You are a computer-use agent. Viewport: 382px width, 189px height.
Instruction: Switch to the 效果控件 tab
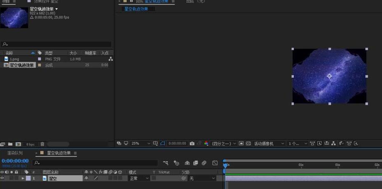43,2
